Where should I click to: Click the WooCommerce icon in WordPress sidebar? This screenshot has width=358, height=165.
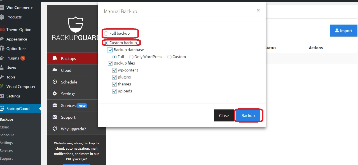[x=2, y=8]
